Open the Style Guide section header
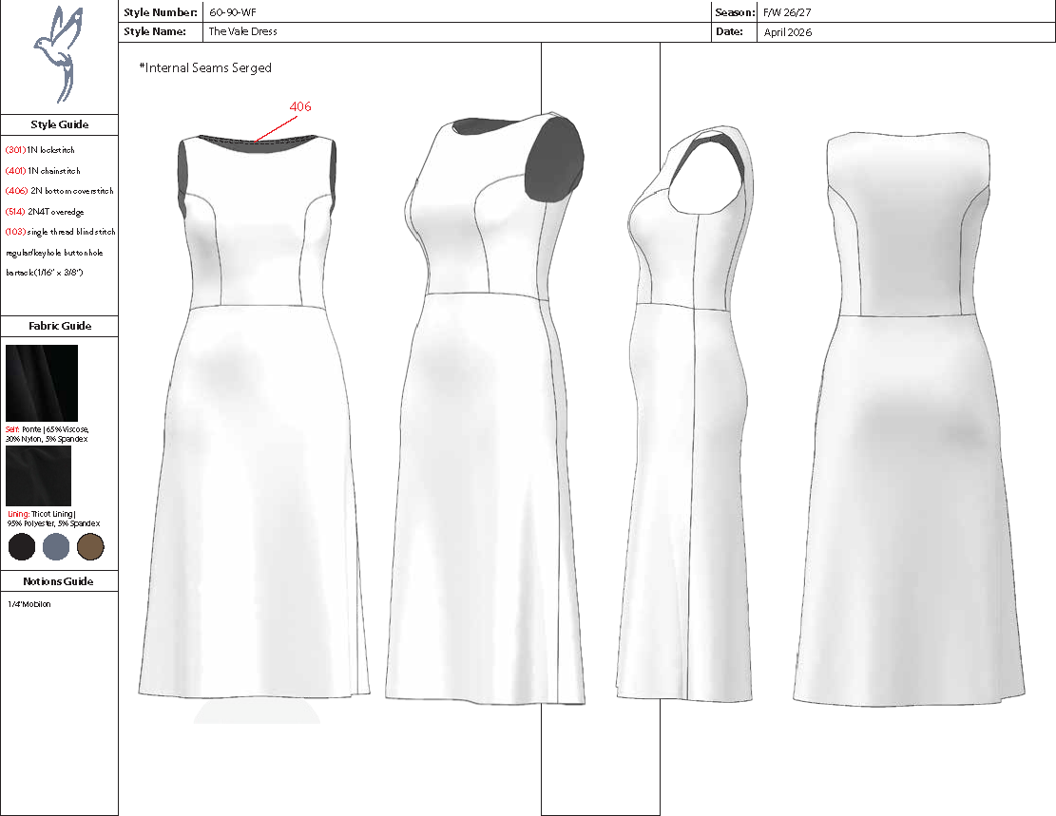This screenshot has width=1056, height=816. pyautogui.click(x=59, y=124)
